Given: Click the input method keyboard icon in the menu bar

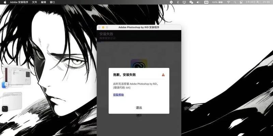Looking at the screenshot, I should pyautogui.click(x=206, y=2).
